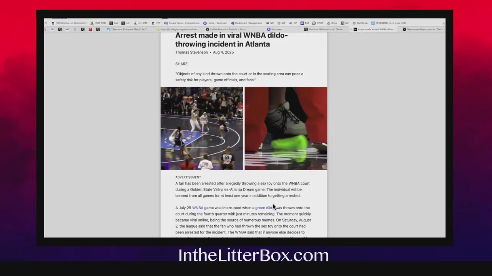This screenshot has height=276, width=492.
Task: Open the JJL SITE bookmark
Action: [141, 23]
